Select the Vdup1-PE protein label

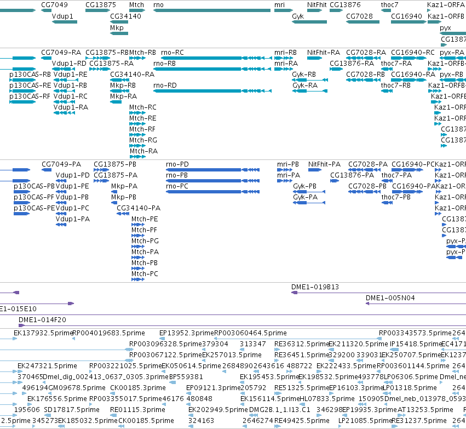(x=72, y=186)
